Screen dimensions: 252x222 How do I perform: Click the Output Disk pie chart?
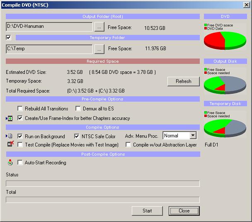pos(225,85)
